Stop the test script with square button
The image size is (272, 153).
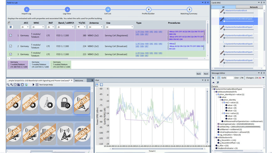37,84
